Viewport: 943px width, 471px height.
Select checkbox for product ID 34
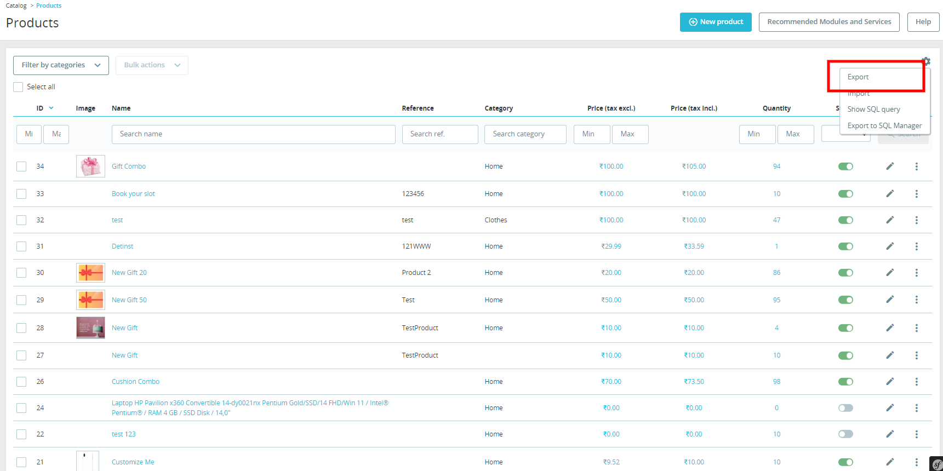point(21,166)
